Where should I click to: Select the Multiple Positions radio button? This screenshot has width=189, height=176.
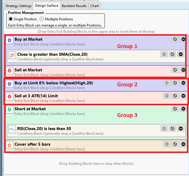[42, 19]
